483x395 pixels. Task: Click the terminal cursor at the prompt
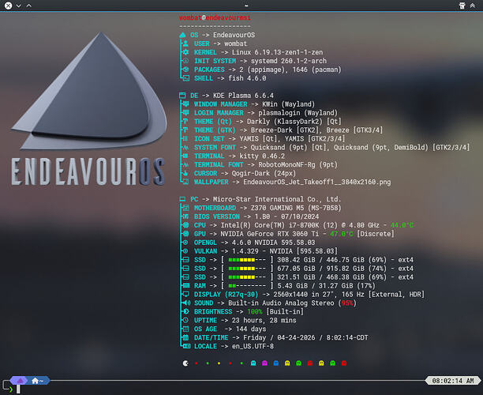(18, 389)
